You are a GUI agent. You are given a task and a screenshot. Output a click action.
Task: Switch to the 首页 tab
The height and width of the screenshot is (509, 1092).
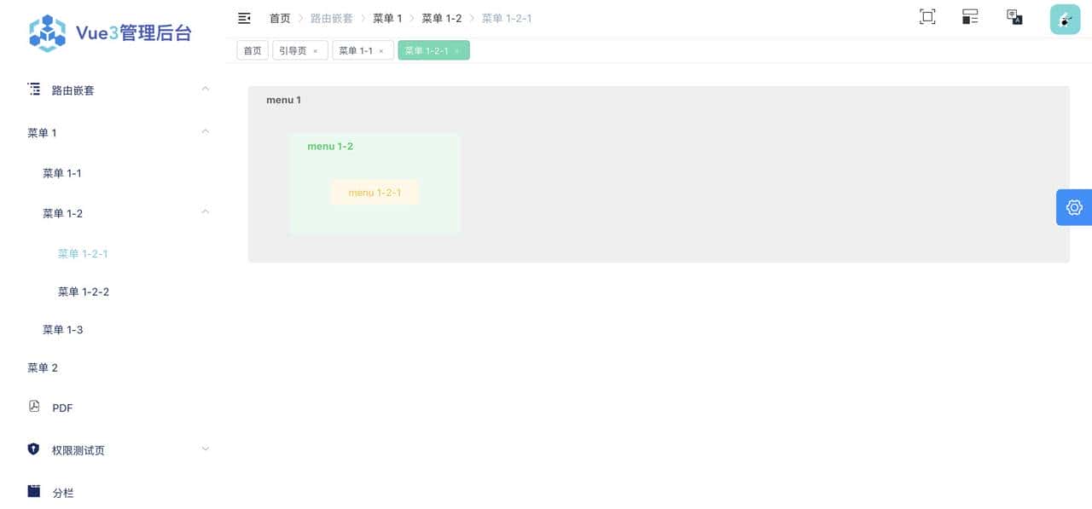tap(252, 50)
